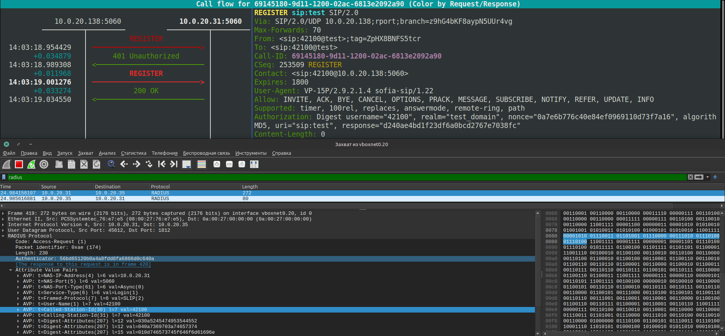Click the Find packet magnifier icon

111,164
